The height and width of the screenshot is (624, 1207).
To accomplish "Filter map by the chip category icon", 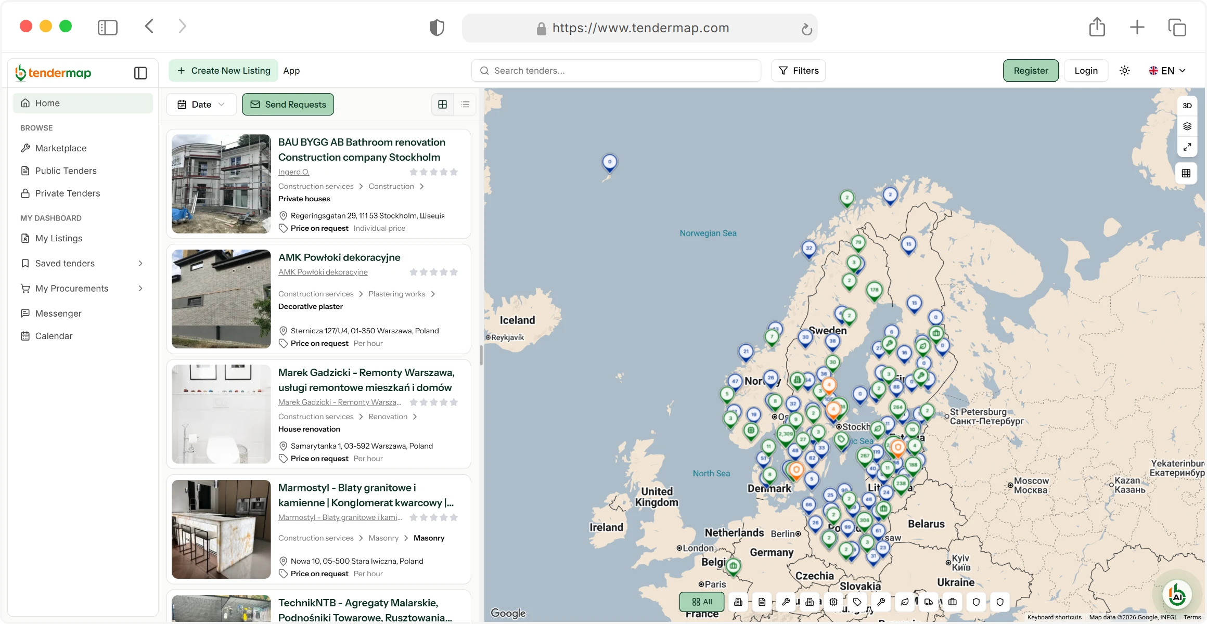I will [833, 602].
